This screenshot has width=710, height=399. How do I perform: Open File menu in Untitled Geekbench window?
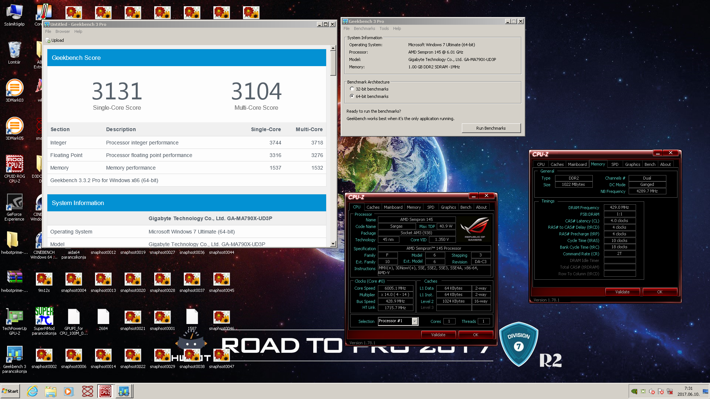[x=48, y=31]
